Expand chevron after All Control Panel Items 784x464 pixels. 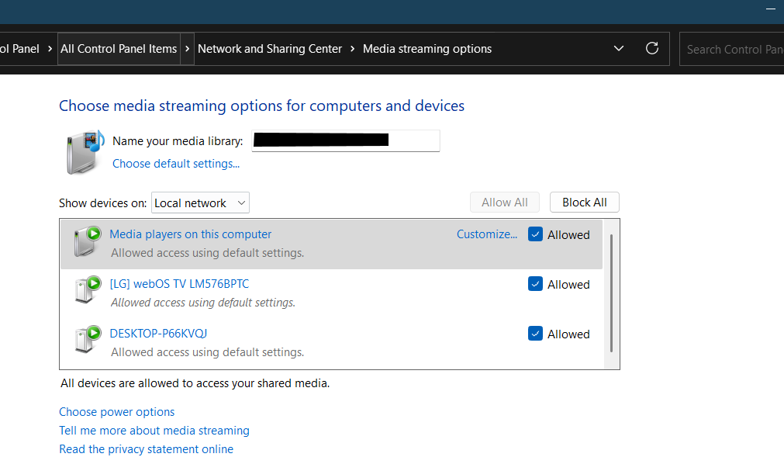click(187, 49)
